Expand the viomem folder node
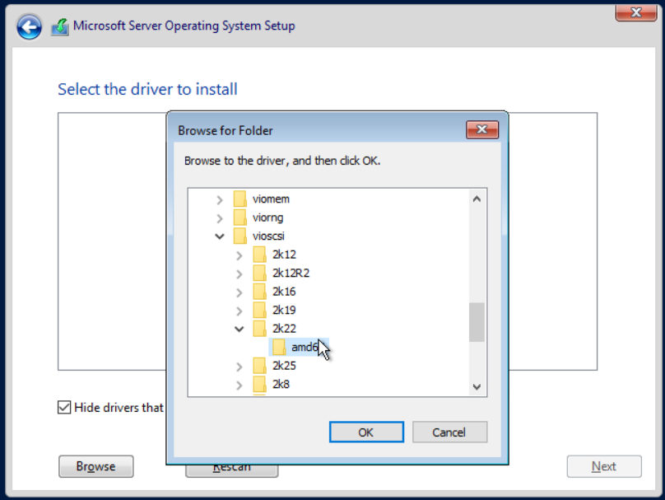The width and height of the screenshot is (665, 500). point(220,199)
